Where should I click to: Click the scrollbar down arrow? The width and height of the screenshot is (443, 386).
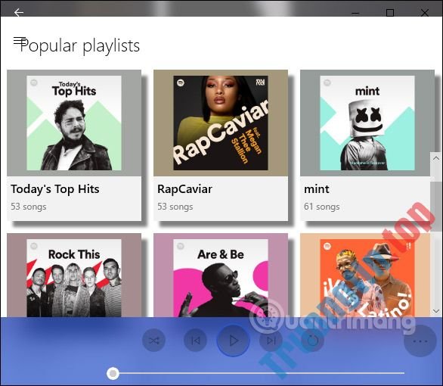(x=436, y=311)
